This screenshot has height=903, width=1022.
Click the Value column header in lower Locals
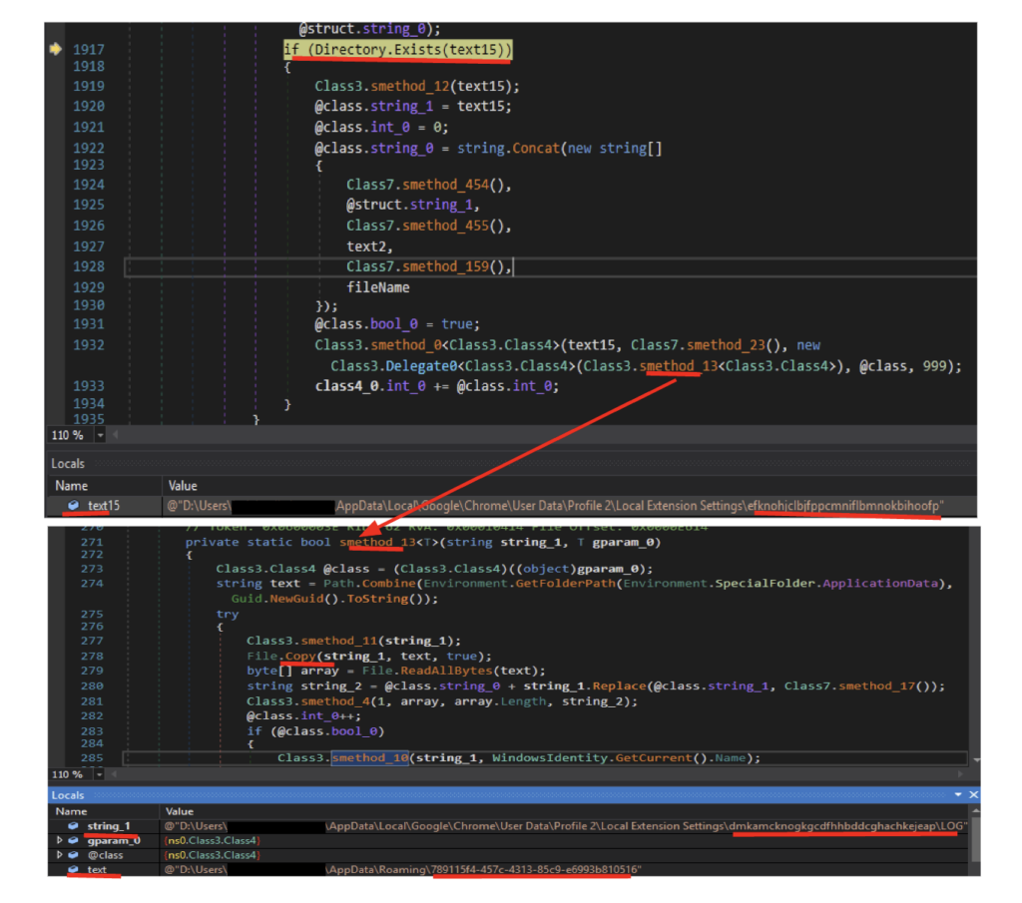tap(180, 811)
